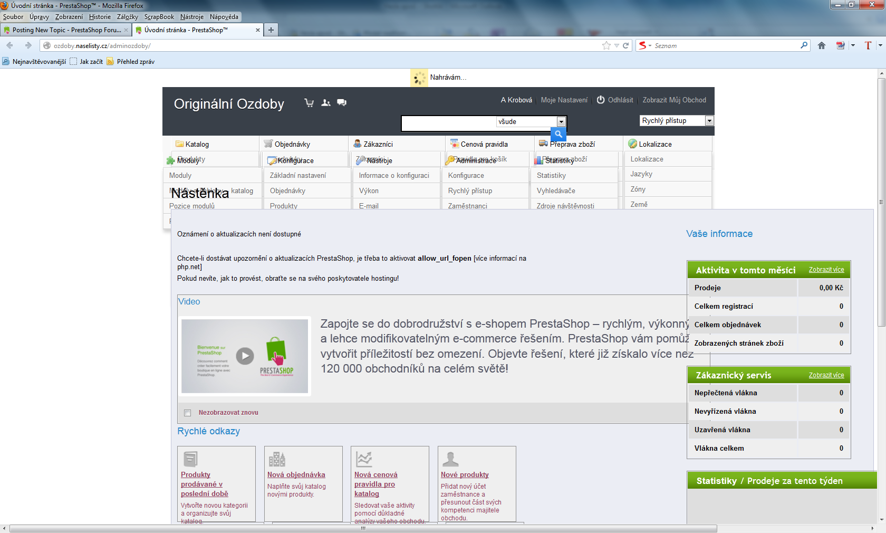Click Zobrazit více in Aktivita panel
The height and width of the screenshot is (533, 886).
826,270
